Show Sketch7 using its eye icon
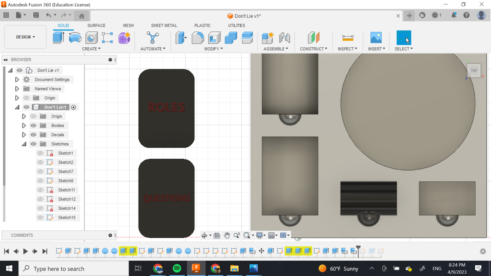Viewport: 491px width, 276px height. (40, 171)
